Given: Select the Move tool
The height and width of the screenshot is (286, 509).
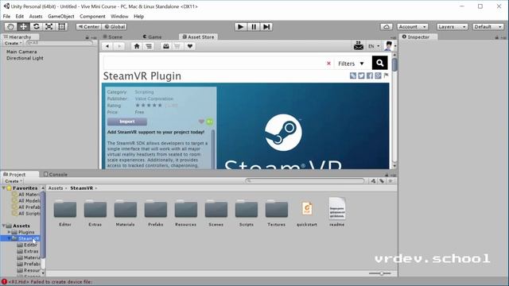Looking at the screenshot, I should (x=23, y=26).
